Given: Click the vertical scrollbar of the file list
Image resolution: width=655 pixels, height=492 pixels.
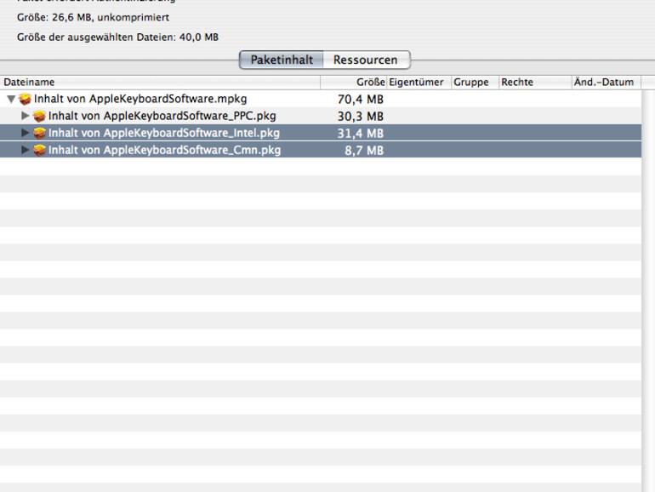Looking at the screenshot, I should (x=648, y=291).
